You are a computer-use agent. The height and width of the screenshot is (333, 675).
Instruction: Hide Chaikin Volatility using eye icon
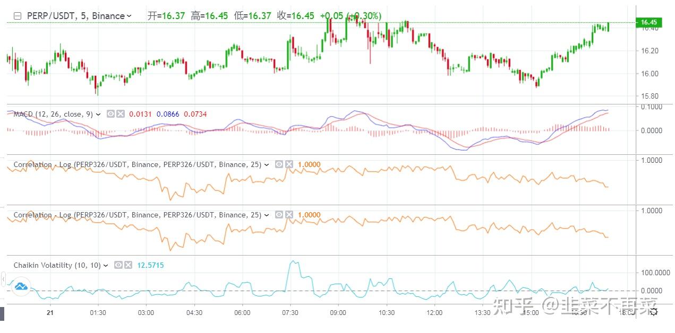click(x=119, y=265)
